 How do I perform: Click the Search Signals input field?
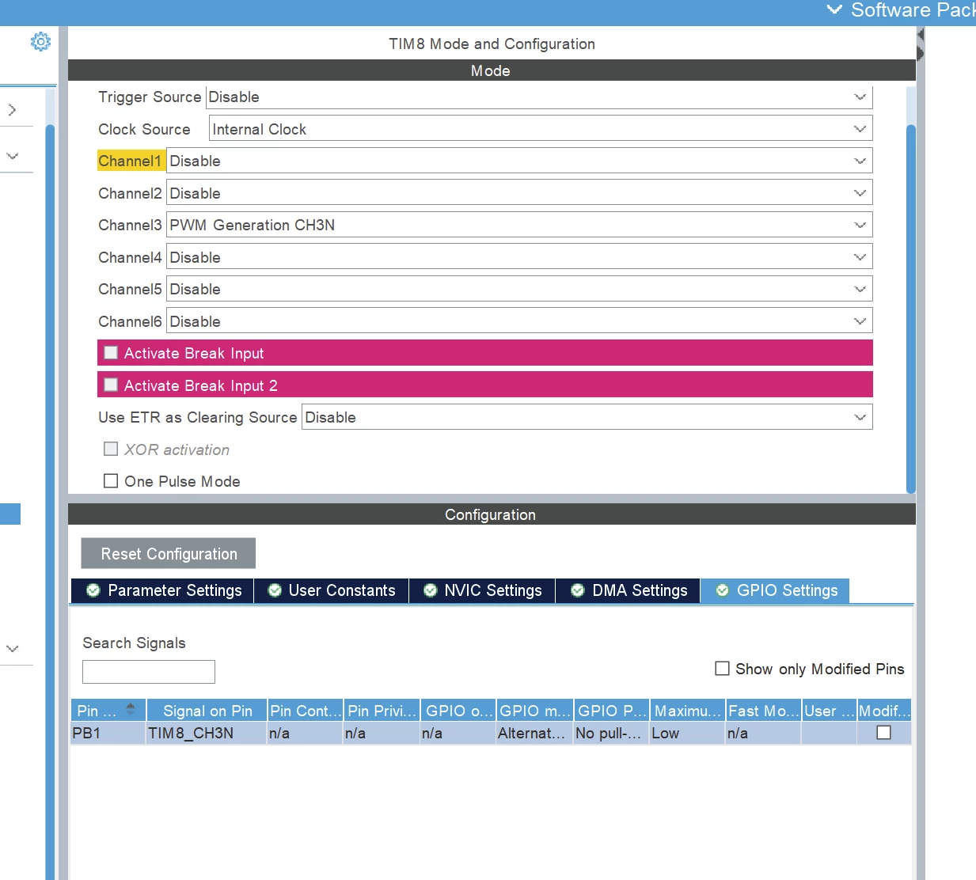(x=149, y=672)
